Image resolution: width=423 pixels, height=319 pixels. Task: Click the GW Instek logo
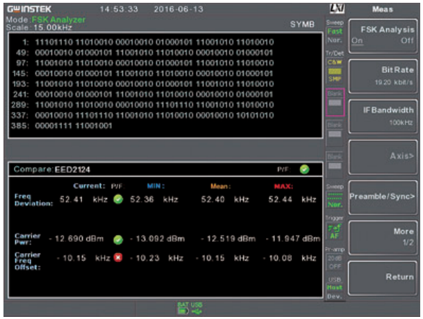coord(29,9)
